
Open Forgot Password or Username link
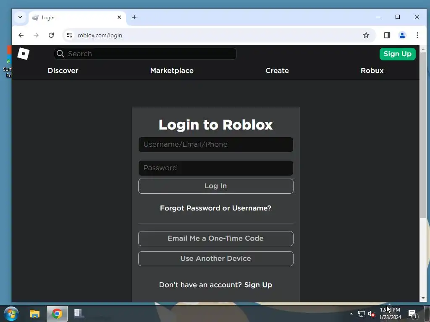point(215,208)
